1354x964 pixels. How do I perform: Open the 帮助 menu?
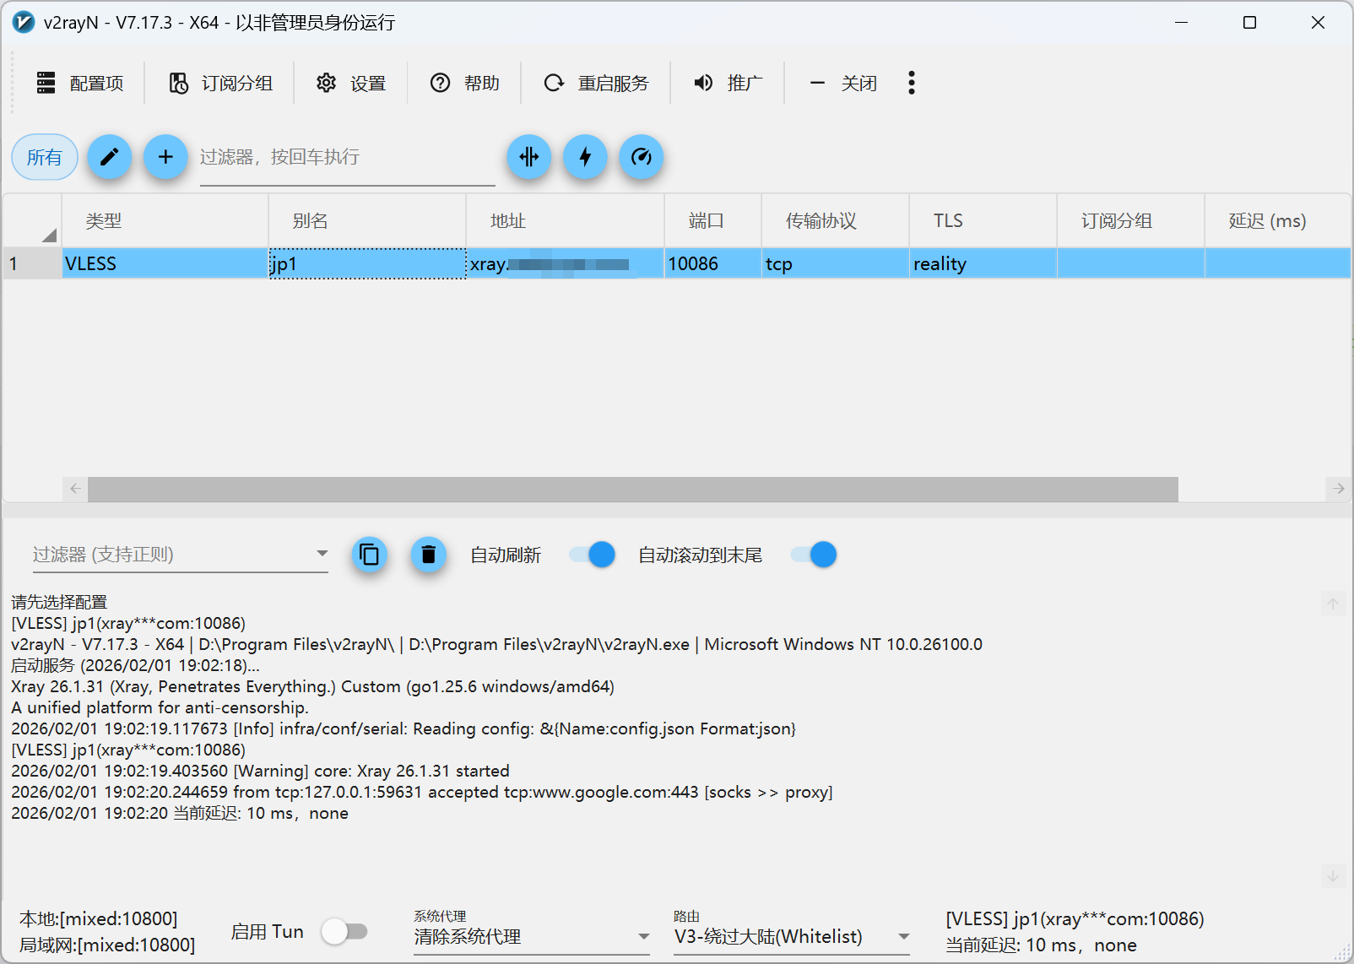click(465, 83)
